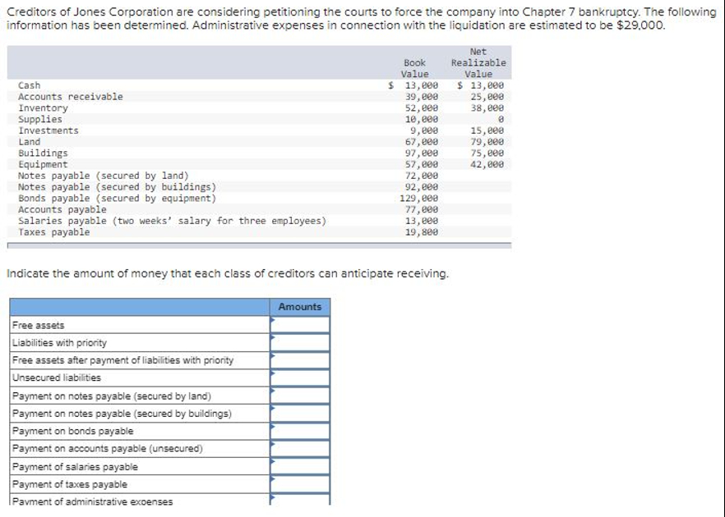Select the Amounts column header
Screen dimensions: 725x517
pos(298,306)
